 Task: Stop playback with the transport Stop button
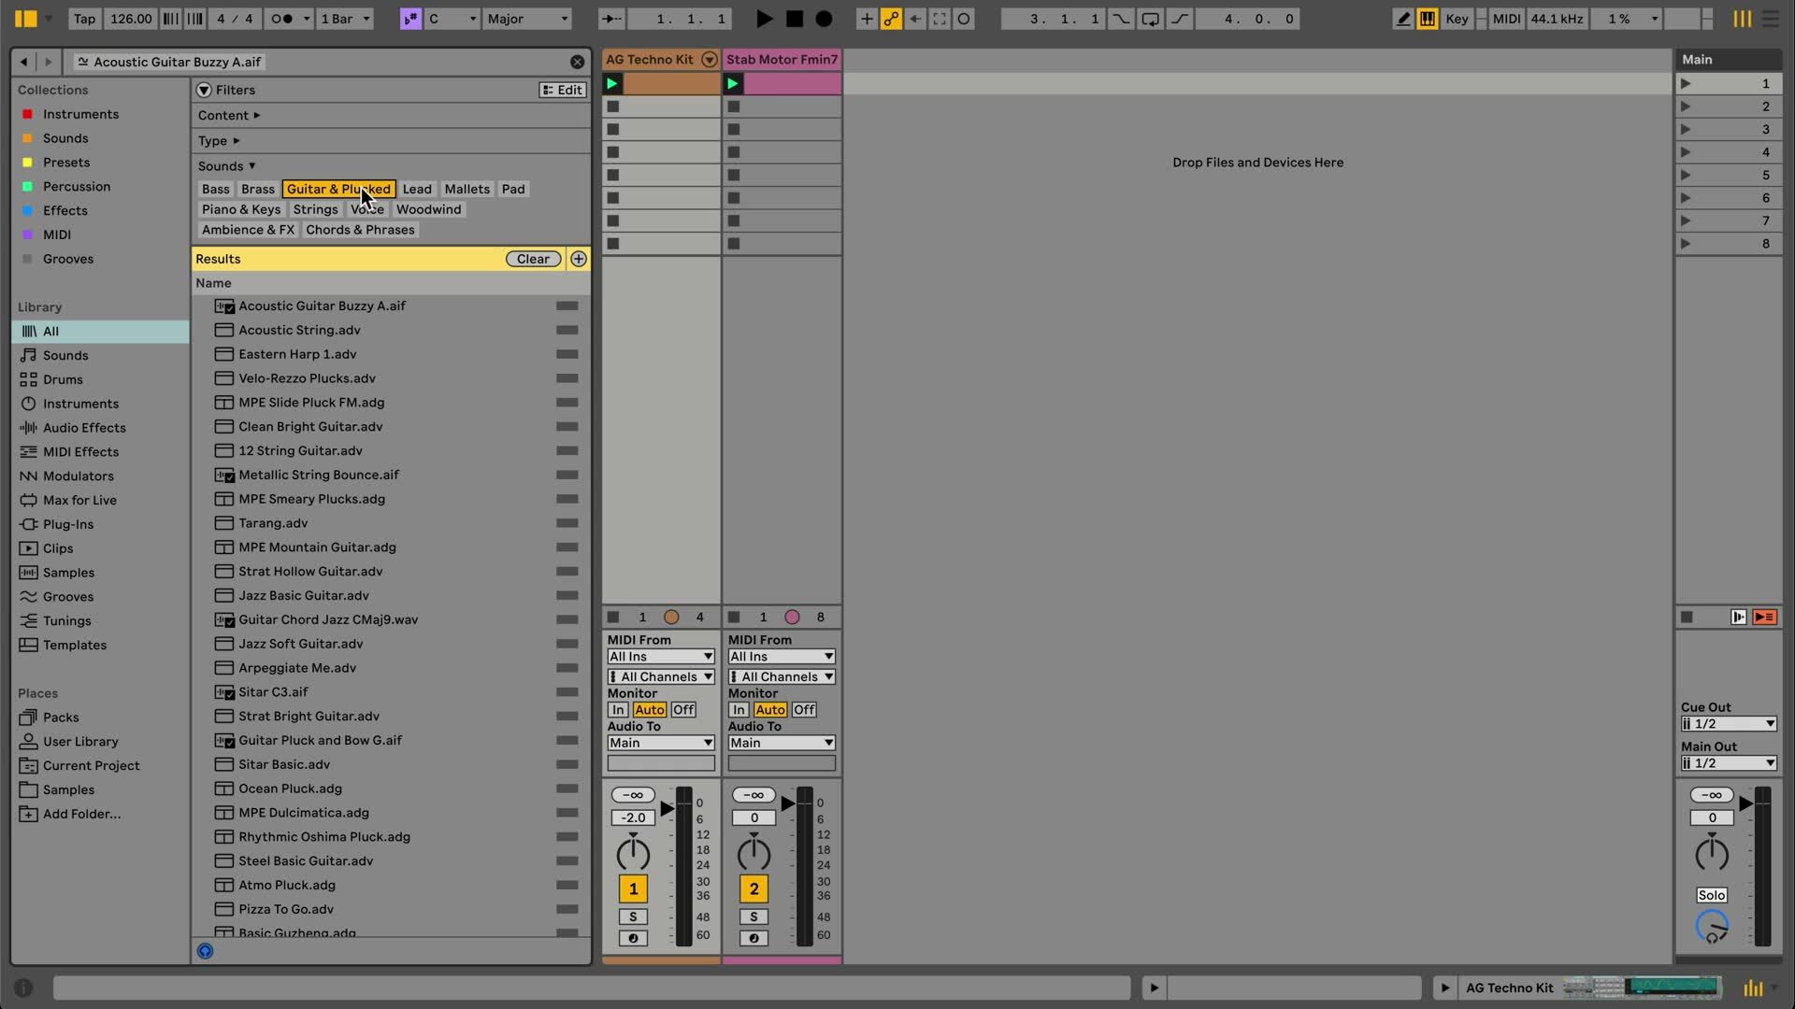[795, 19]
